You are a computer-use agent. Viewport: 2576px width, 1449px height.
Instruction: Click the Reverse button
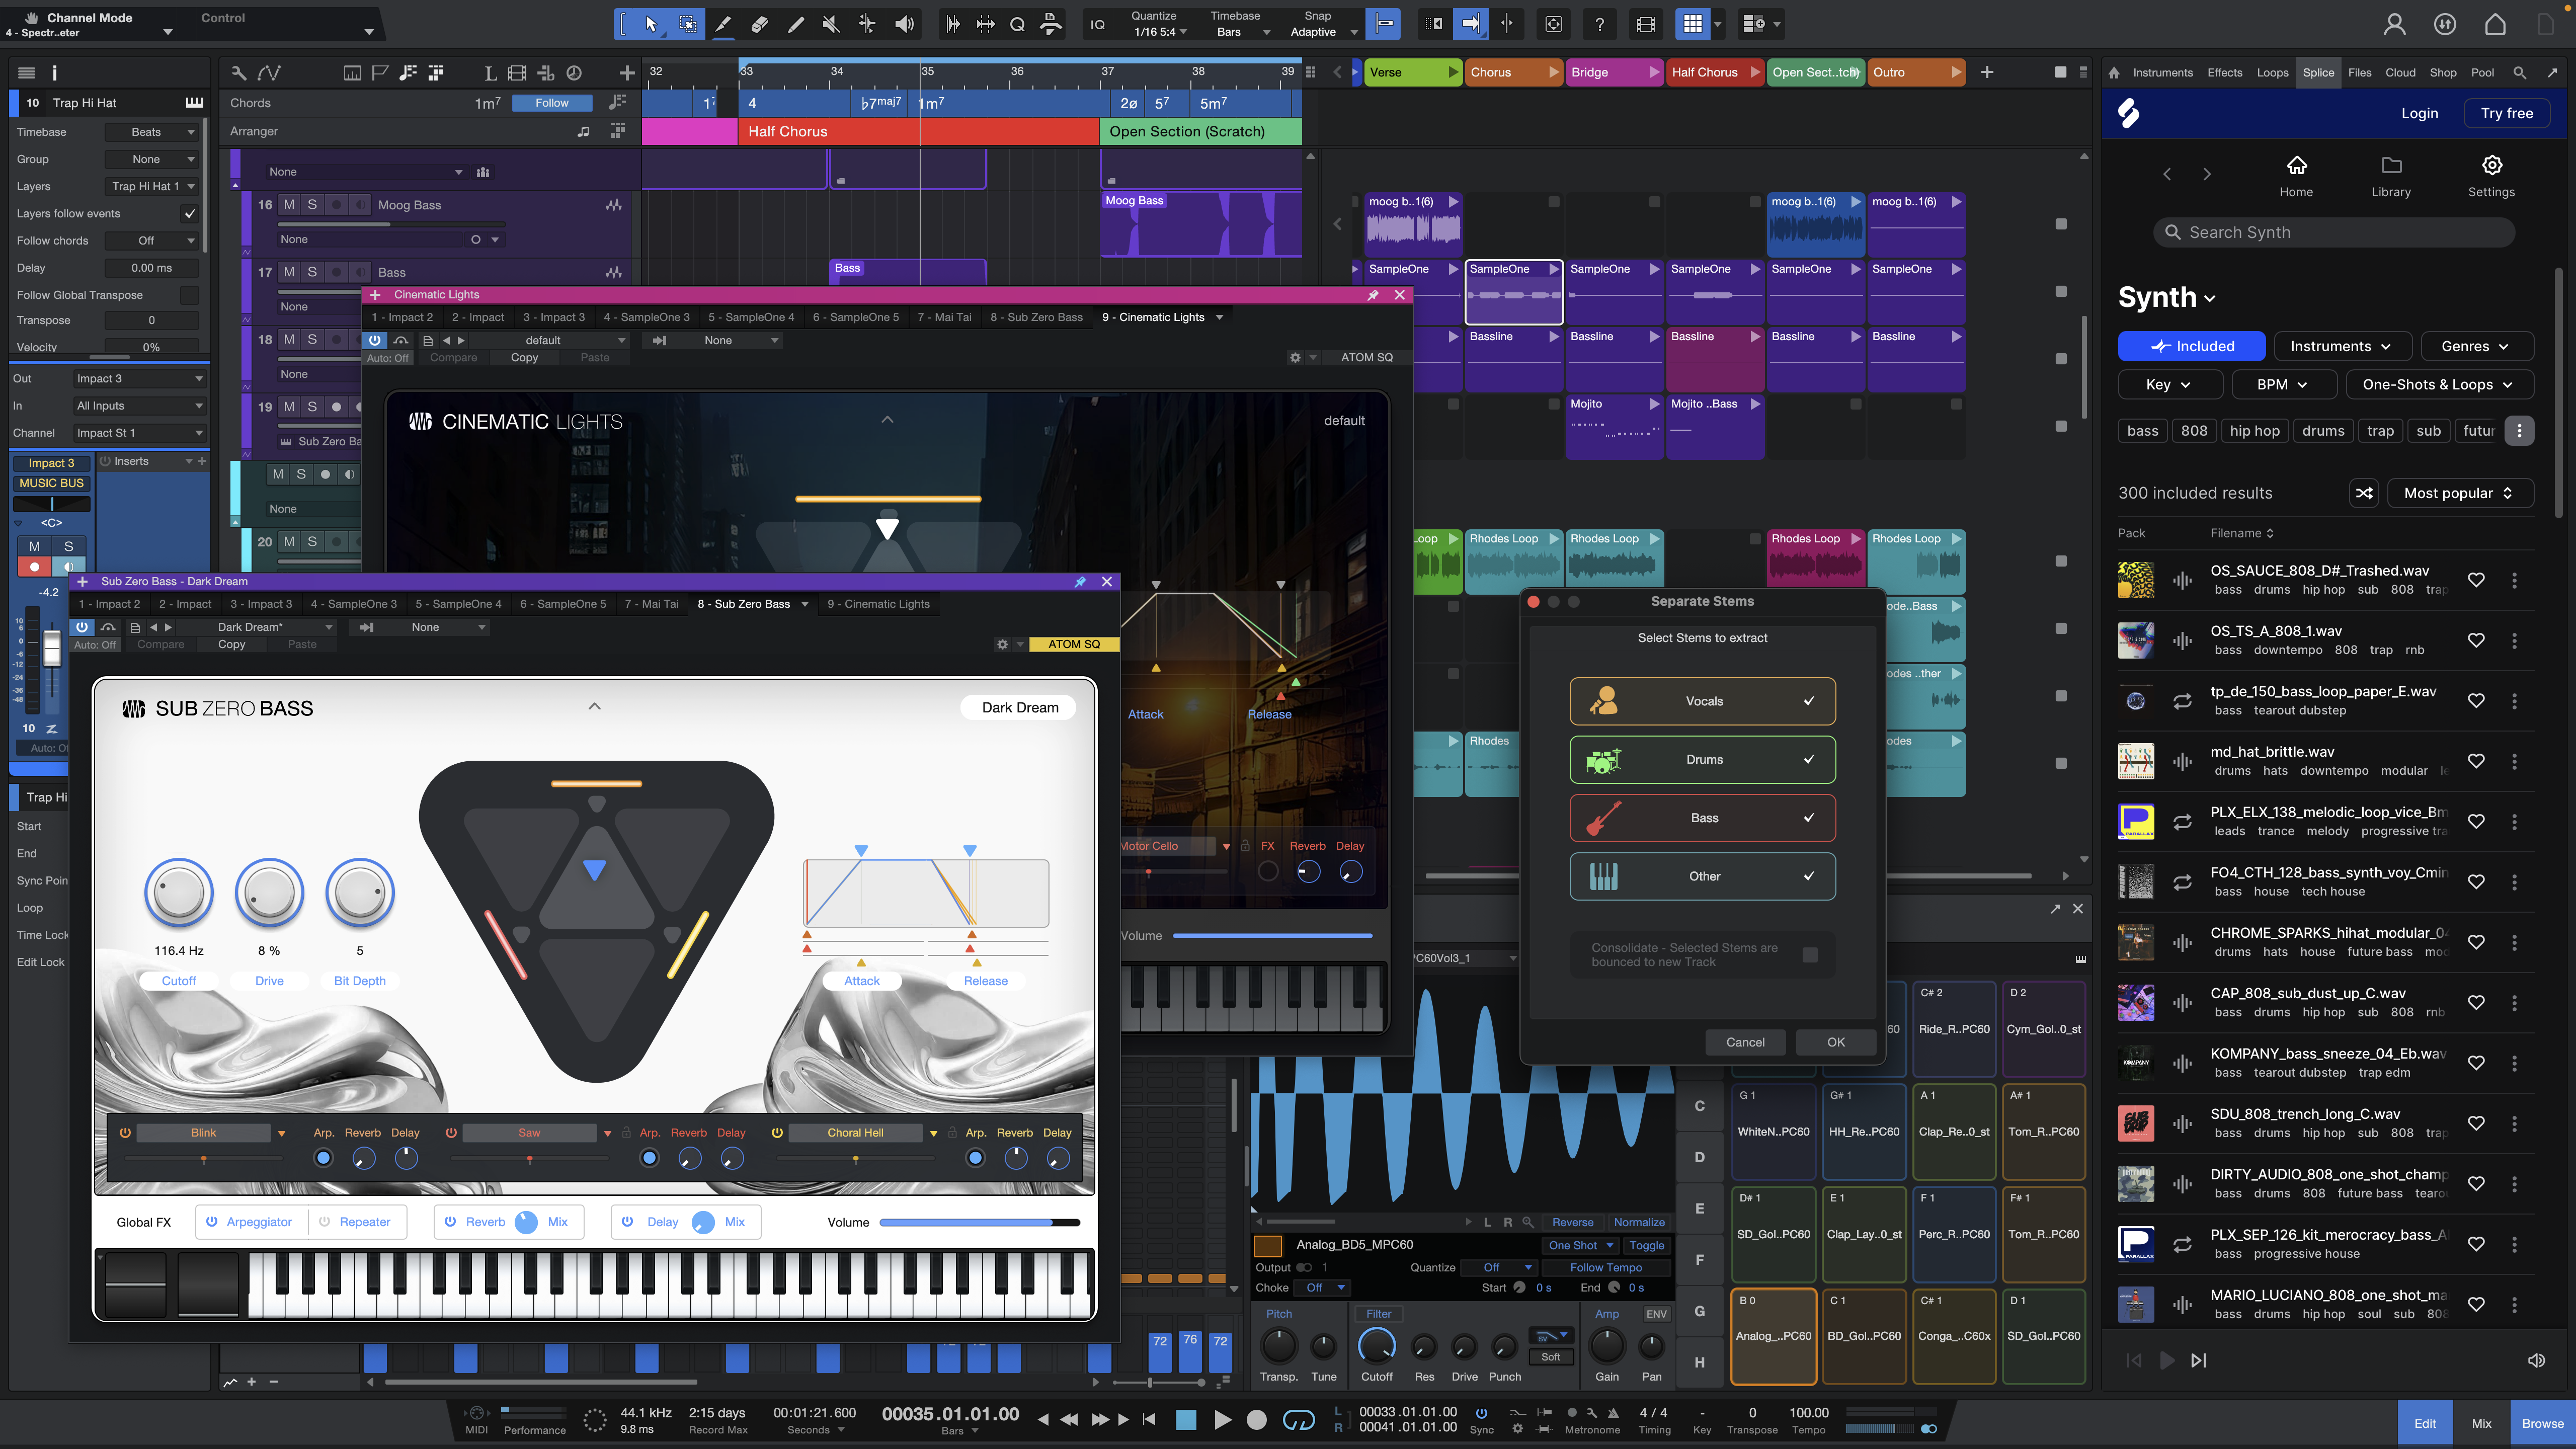point(1572,1222)
